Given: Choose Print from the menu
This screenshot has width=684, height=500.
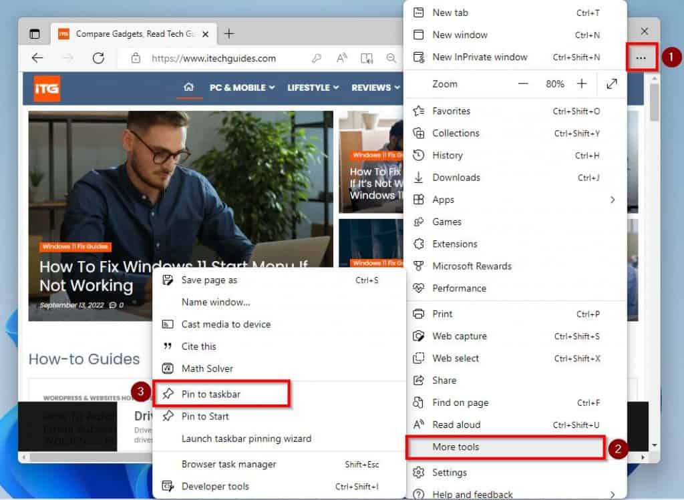Looking at the screenshot, I should coord(515,314).
